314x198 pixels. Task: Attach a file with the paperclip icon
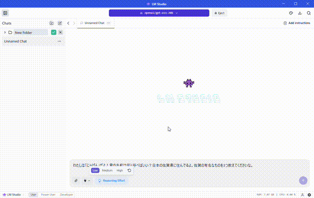click(76, 180)
